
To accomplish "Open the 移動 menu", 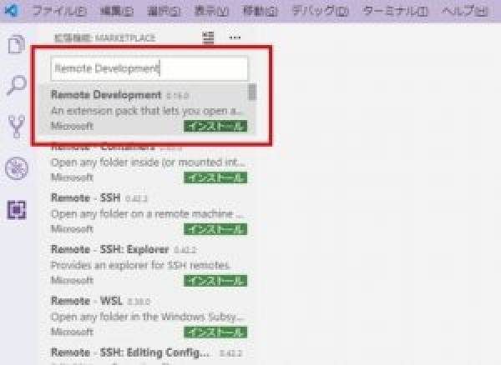I will click(260, 11).
